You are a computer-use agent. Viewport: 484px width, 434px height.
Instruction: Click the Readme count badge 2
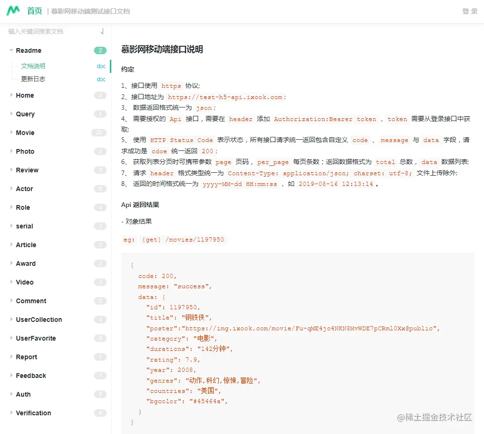(101, 50)
